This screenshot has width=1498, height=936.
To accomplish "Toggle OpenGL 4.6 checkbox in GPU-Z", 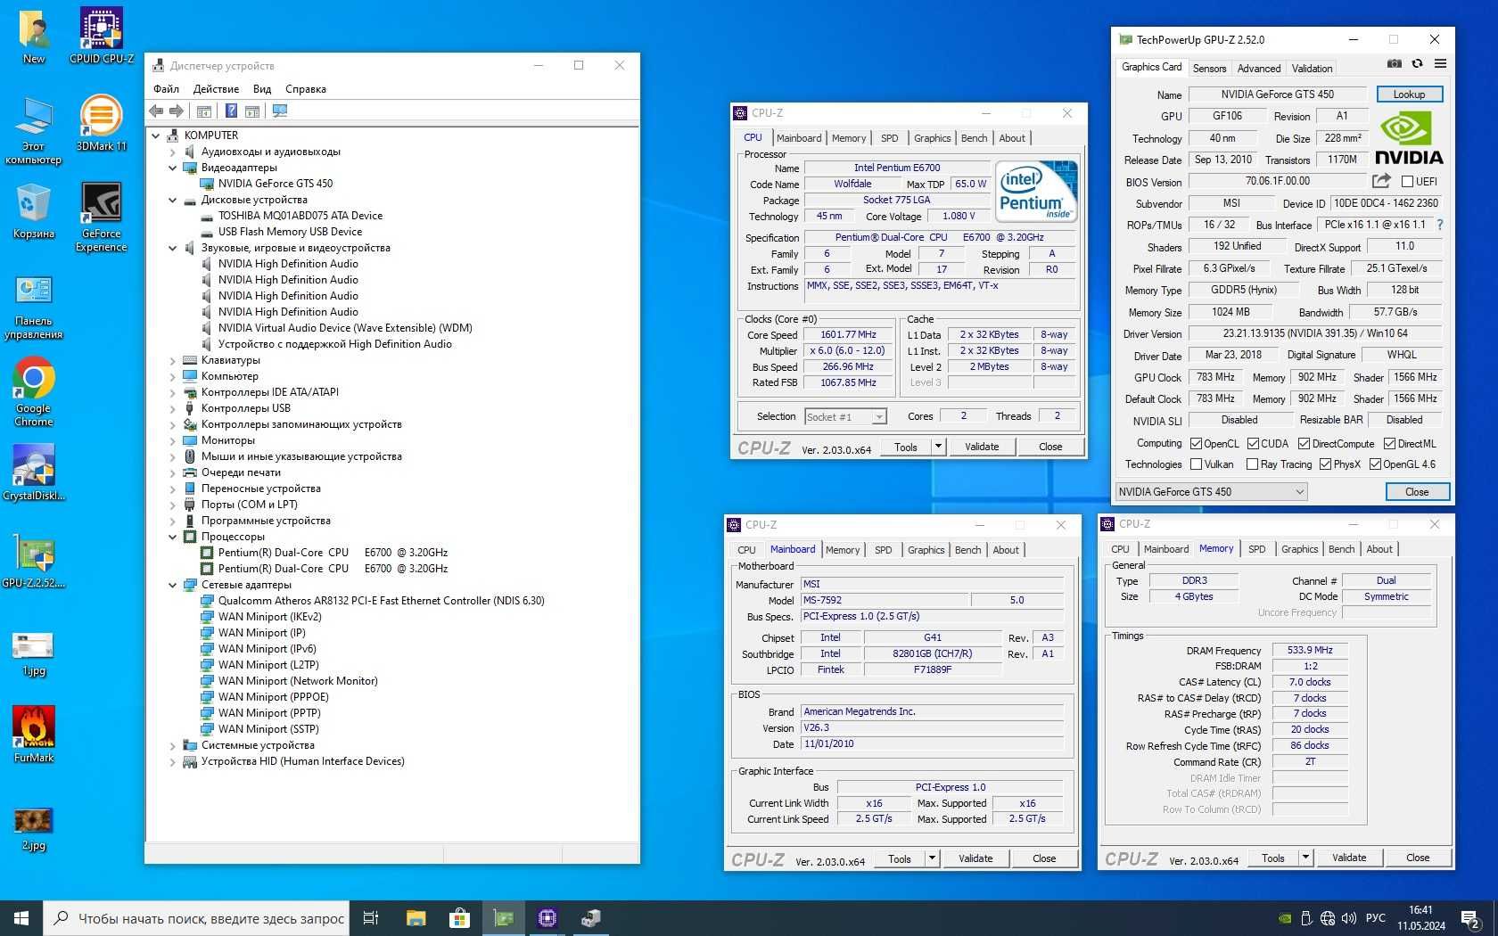I will click(1375, 464).
